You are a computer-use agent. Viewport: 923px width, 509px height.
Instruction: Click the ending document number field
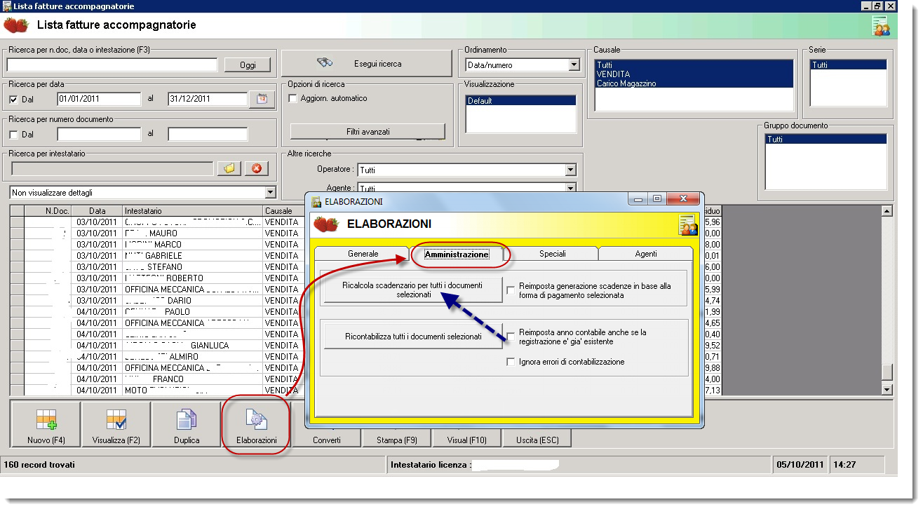click(208, 134)
